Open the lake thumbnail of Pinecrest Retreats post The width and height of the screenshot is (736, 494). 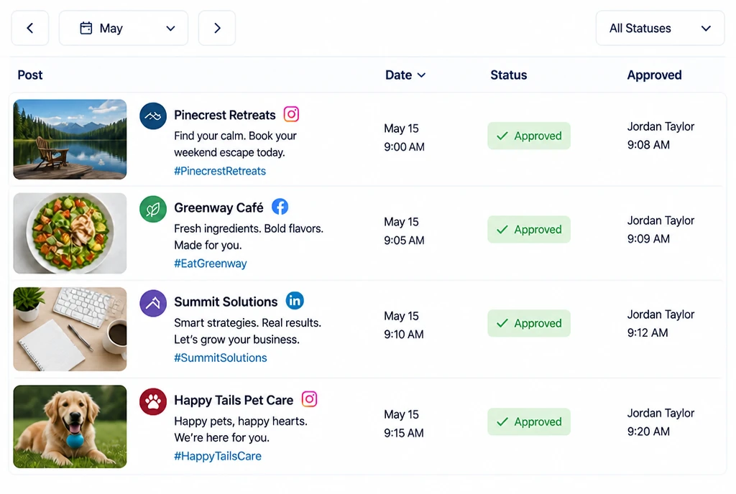pyautogui.click(x=70, y=139)
